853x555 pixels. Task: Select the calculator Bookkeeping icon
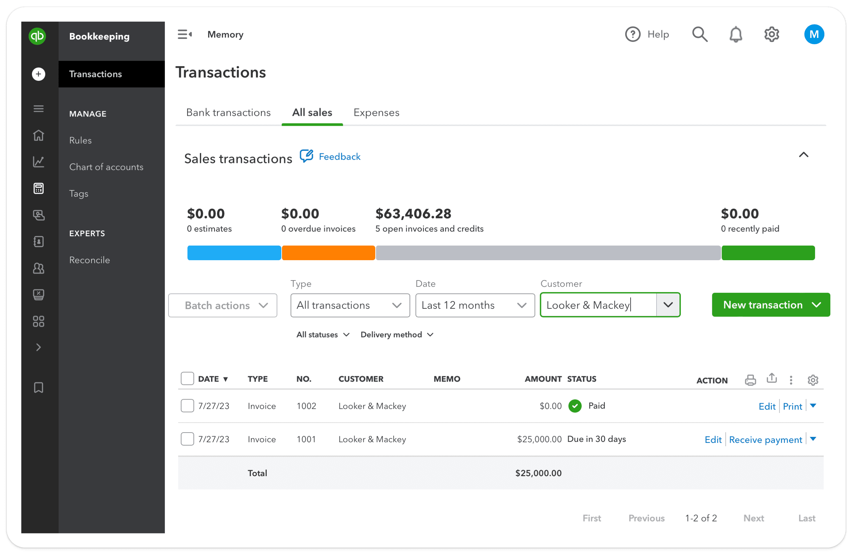click(38, 188)
